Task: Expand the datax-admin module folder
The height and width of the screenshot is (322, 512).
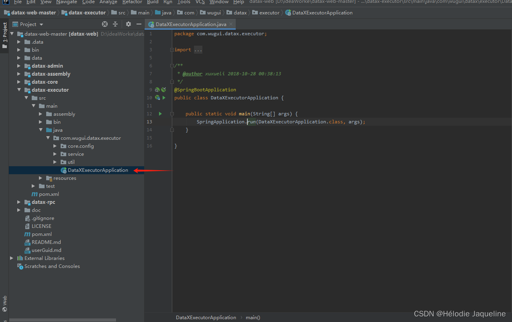Action: 19,66
